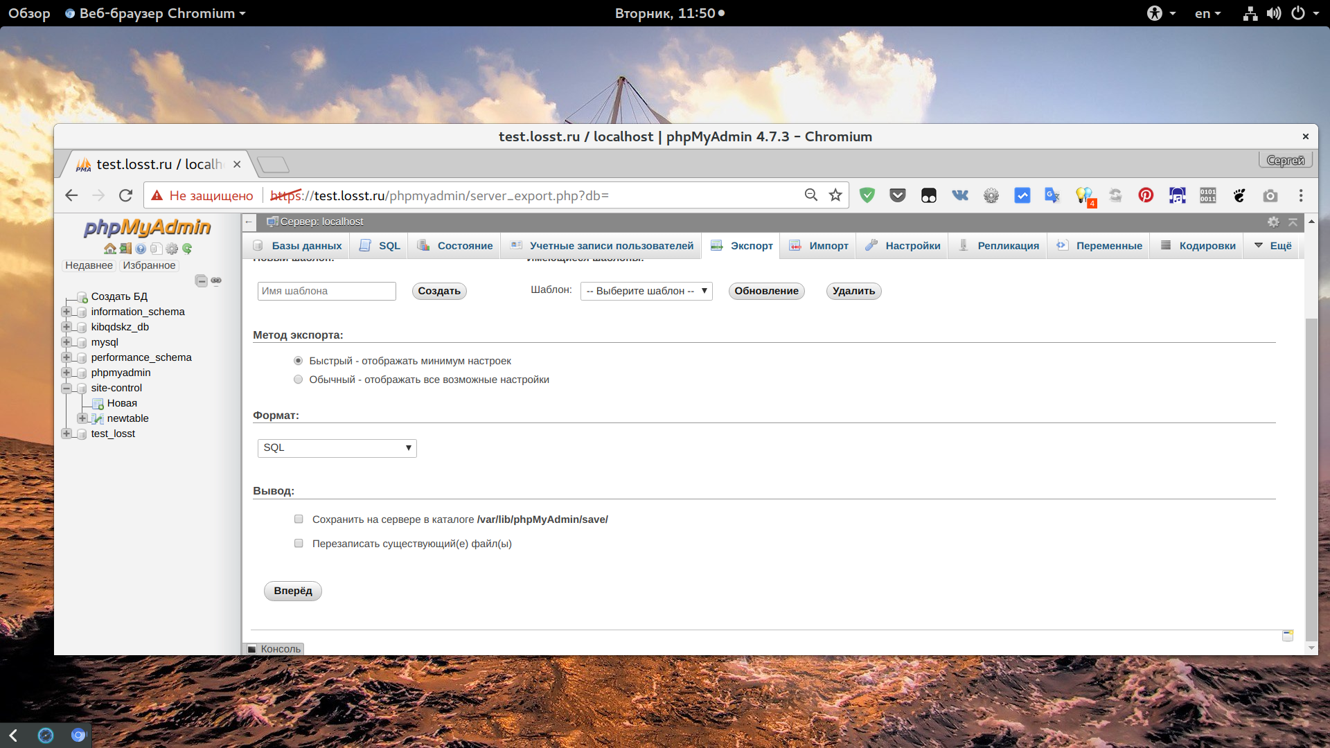Click the link-with-main-panel chain icon

[216, 280]
